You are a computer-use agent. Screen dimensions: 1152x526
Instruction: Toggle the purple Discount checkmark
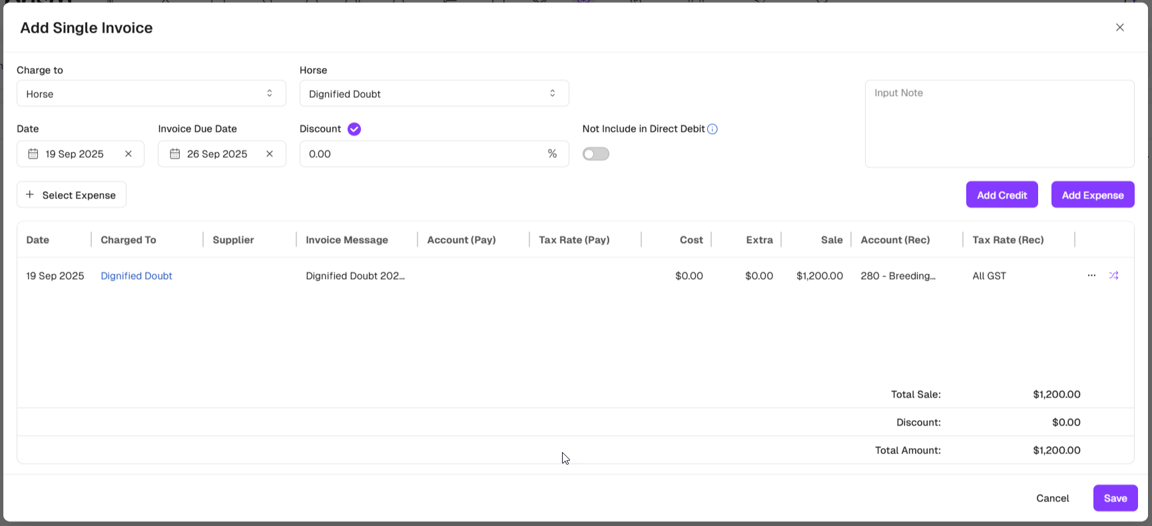(354, 129)
